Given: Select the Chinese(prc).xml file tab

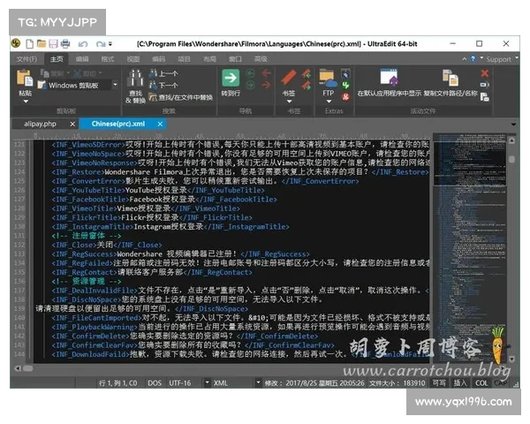Looking at the screenshot, I should pos(118,124).
